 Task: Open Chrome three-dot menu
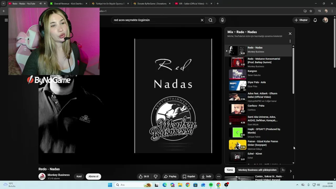332,11
